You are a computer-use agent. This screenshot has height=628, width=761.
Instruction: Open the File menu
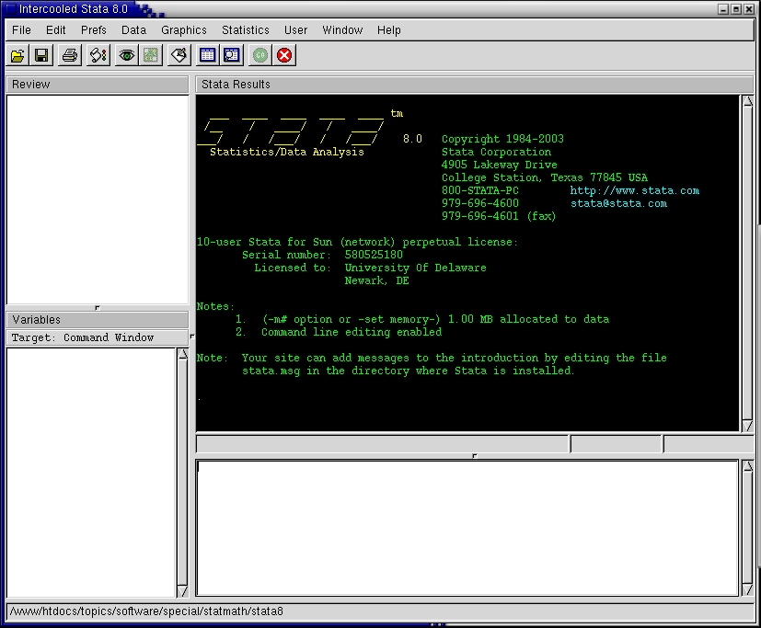pos(21,30)
